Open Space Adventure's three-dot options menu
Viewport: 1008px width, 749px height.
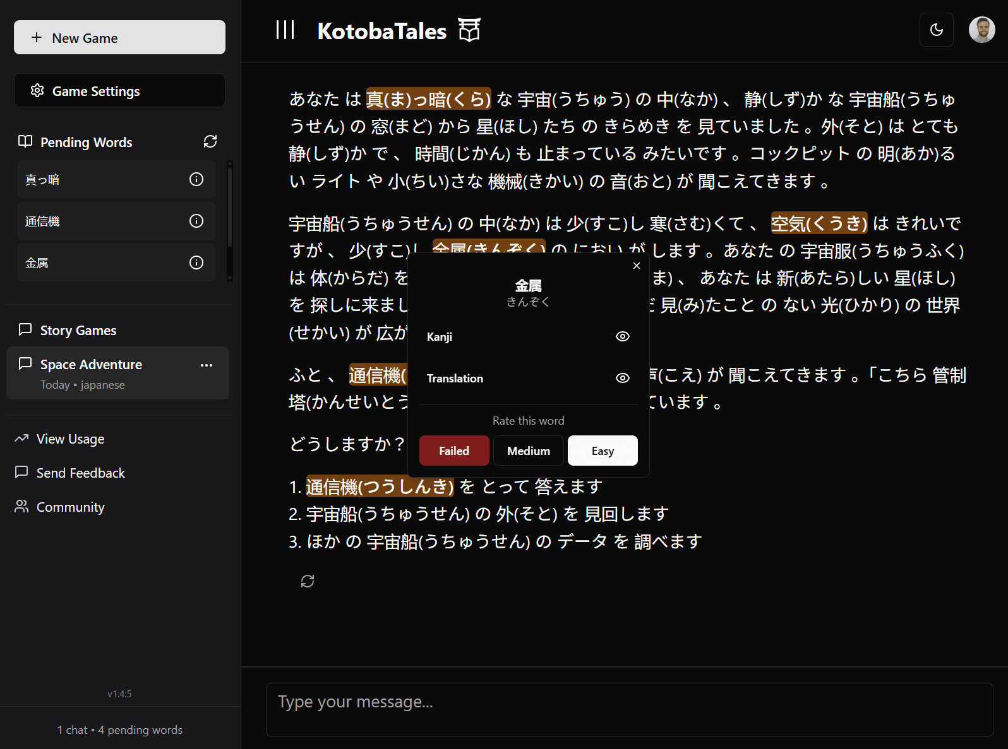pos(207,365)
